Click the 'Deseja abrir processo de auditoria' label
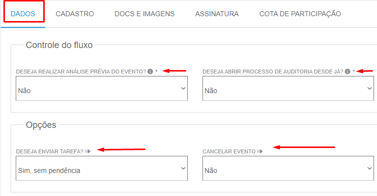Image resolution: width=377 pixels, height=196 pixels. tap(273, 72)
